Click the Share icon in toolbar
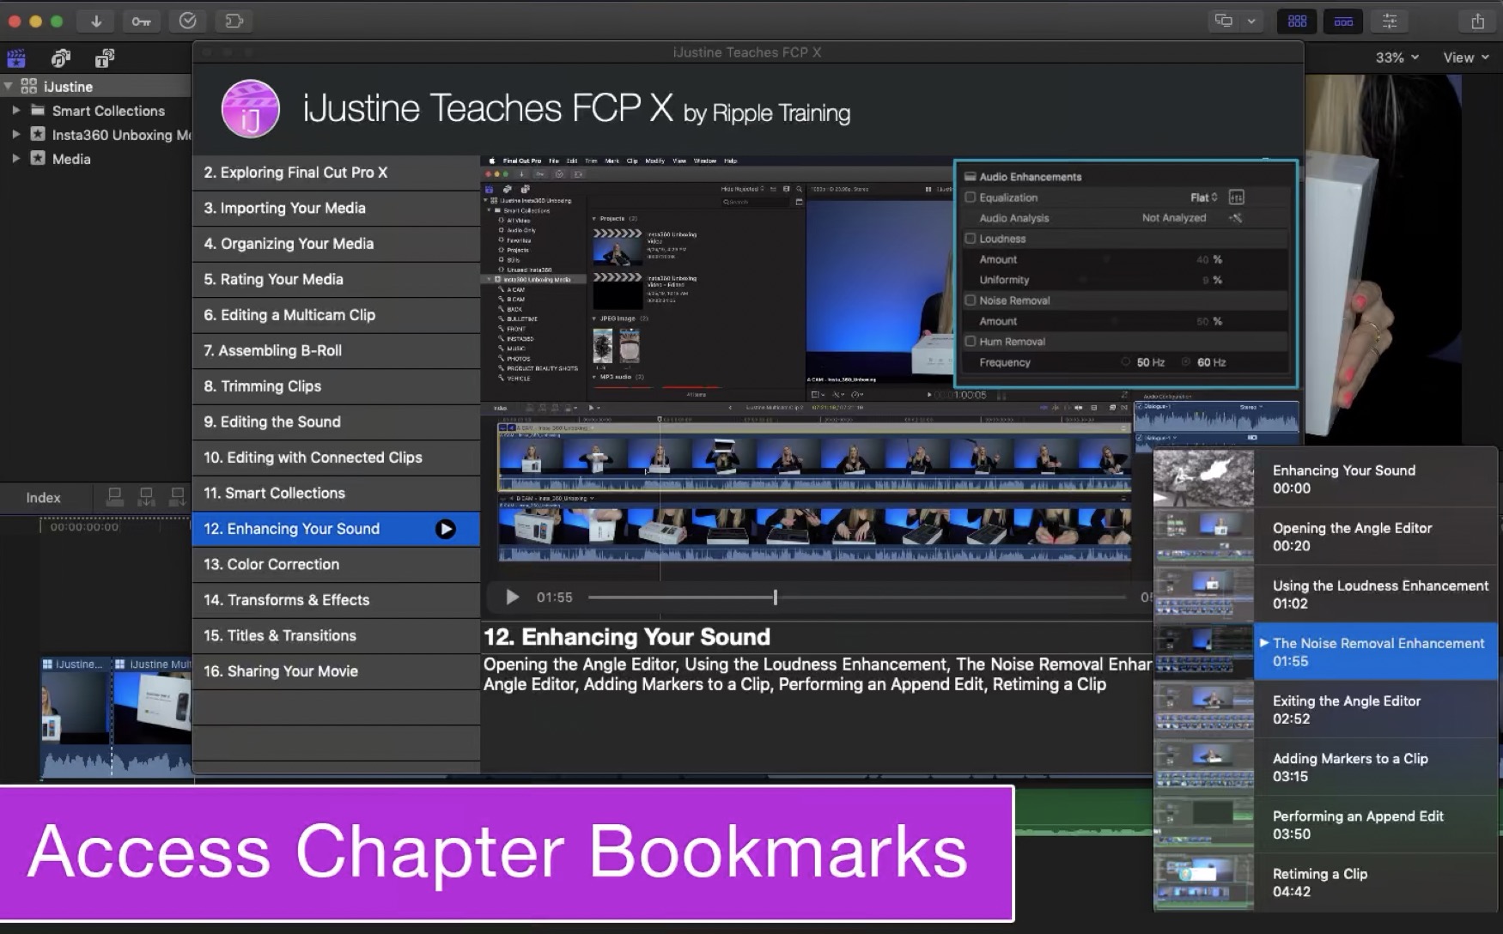Viewport: 1503px width, 934px height. pyautogui.click(x=1477, y=21)
